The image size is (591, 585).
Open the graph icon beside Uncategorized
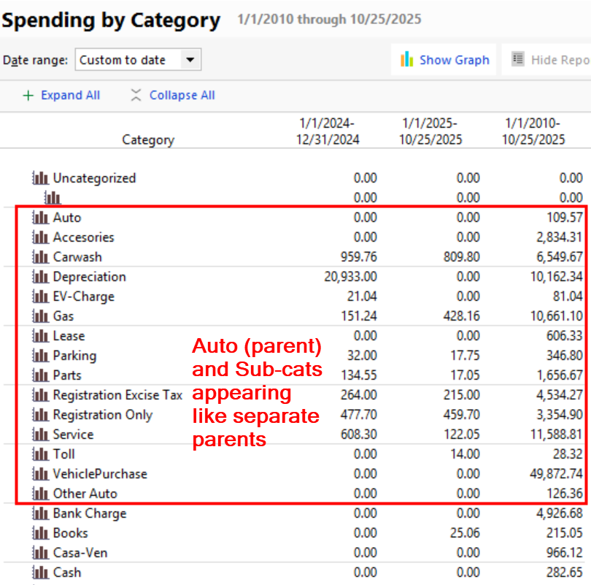tap(40, 178)
